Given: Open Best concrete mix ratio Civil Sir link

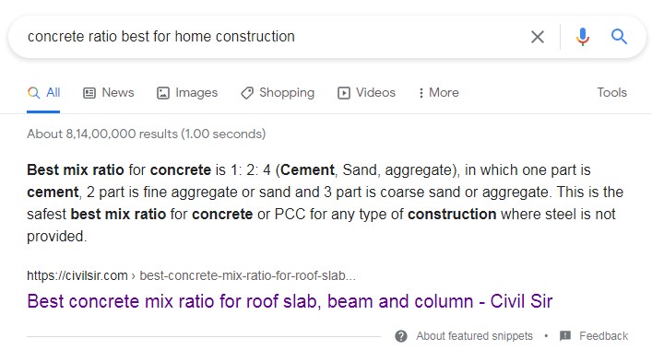Looking at the screenshot, I should pos(290,301).
